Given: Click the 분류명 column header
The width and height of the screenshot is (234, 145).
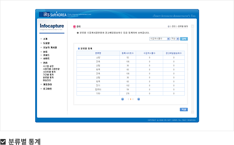Looking at the screenshot, I should [x=98, y=53].
